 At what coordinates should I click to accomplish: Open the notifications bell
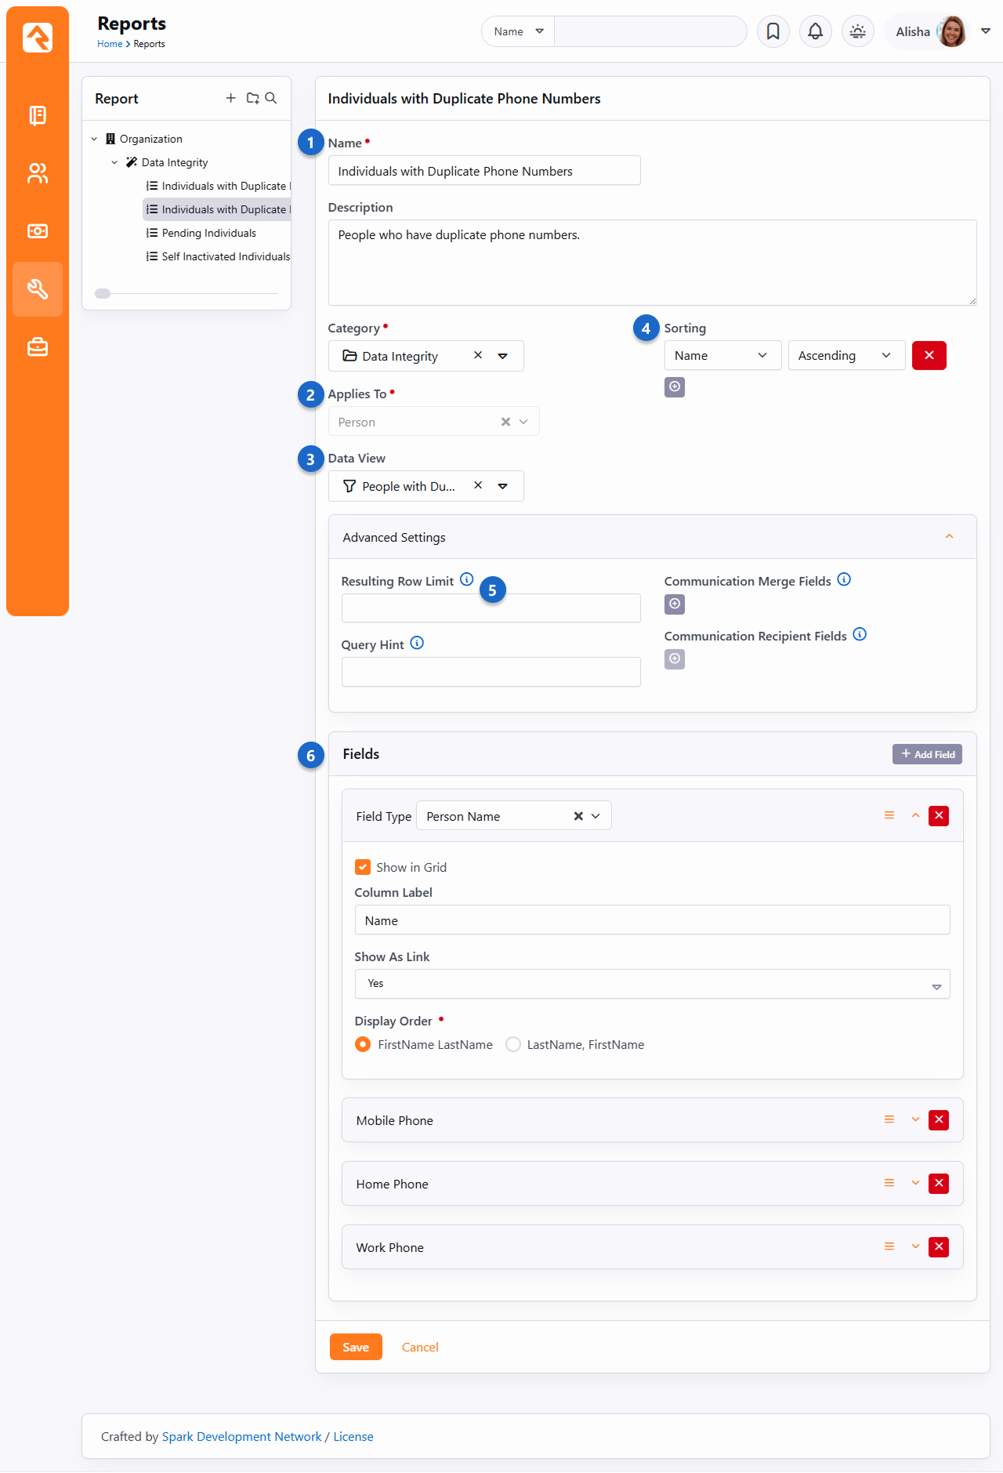pos(815,31)
